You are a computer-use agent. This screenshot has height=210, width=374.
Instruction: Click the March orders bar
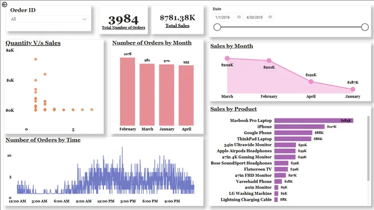click(x=147, y=94)
